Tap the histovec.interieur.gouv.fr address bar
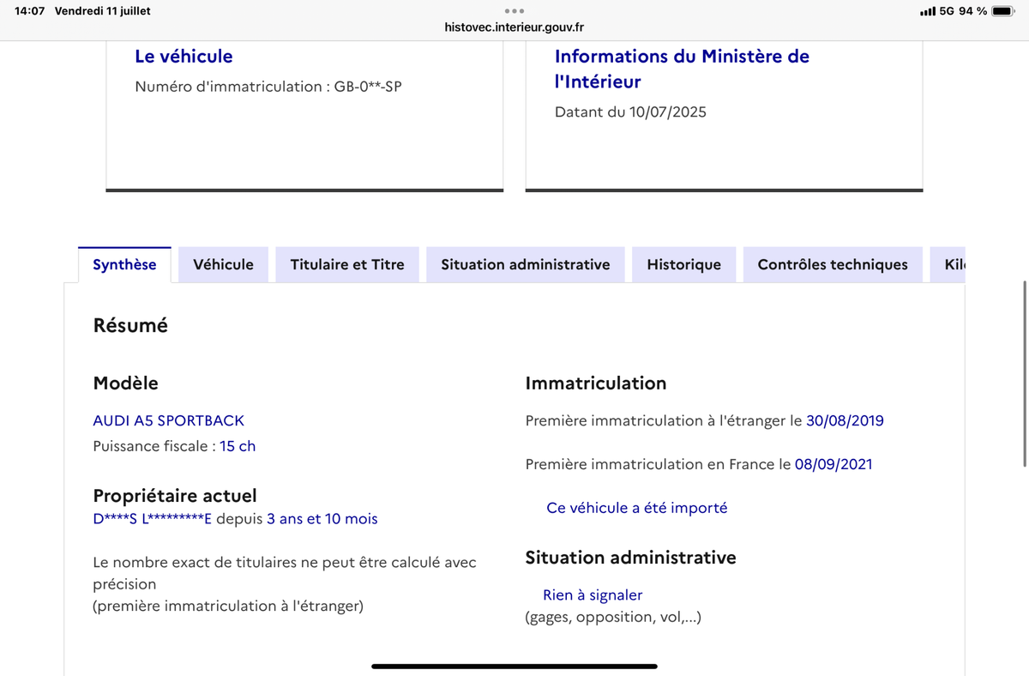 coord(514,27)
